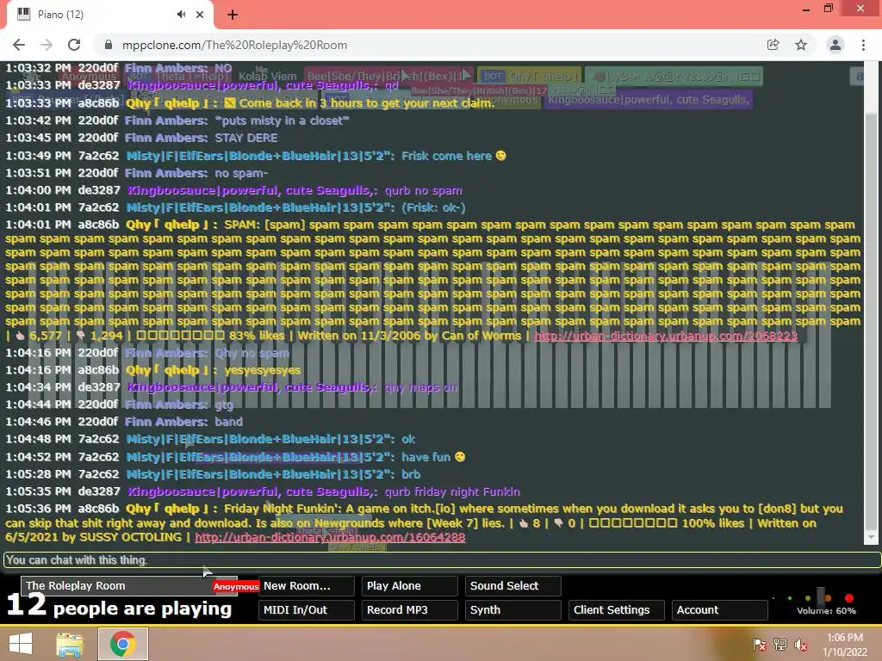Open the network tray icon
The image size is (882, 661).
pos(780,644)
